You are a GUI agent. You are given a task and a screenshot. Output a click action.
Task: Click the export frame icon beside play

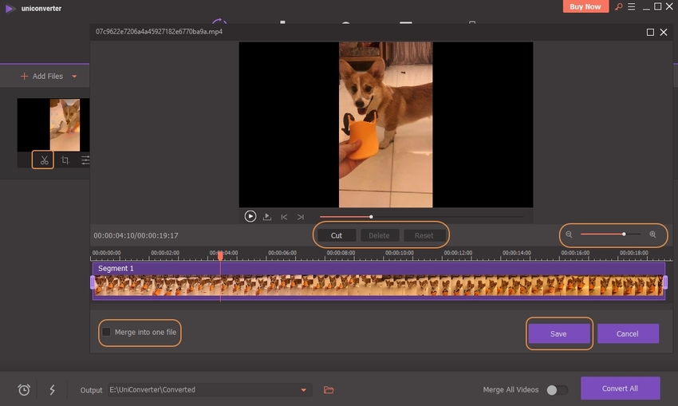[x=267, y=216]
